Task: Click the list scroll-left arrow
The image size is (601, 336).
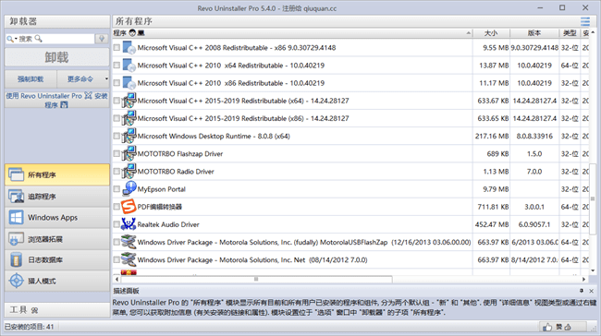Action: 117,280
